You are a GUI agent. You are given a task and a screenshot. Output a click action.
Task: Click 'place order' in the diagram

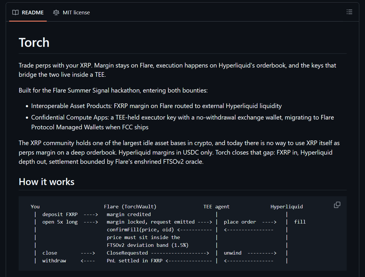tap(240, 222)
